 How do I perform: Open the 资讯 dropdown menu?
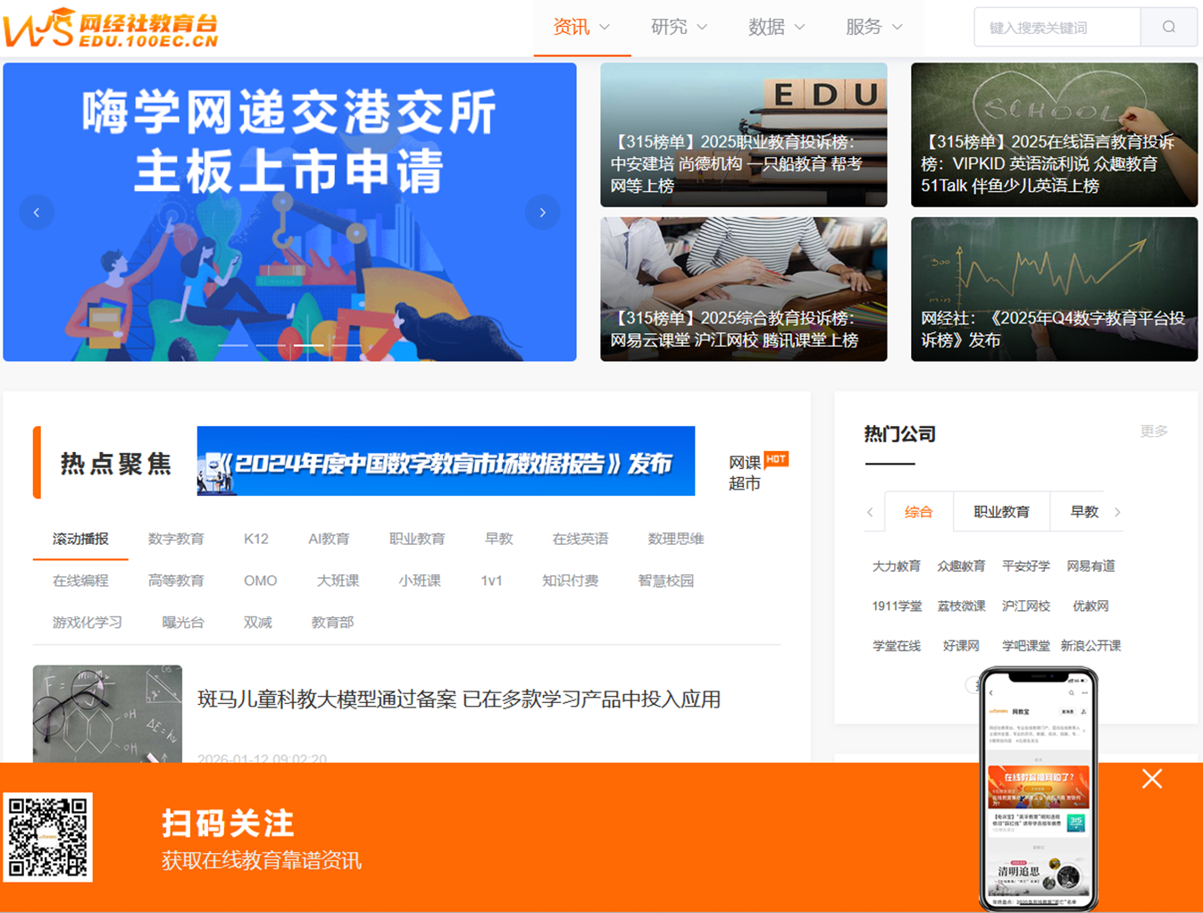pyautogui.click(x=581, y=27)
